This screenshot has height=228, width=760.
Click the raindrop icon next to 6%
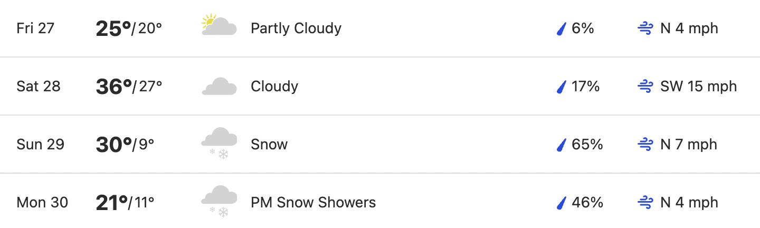pyautogui.click(x=562, y=28)
